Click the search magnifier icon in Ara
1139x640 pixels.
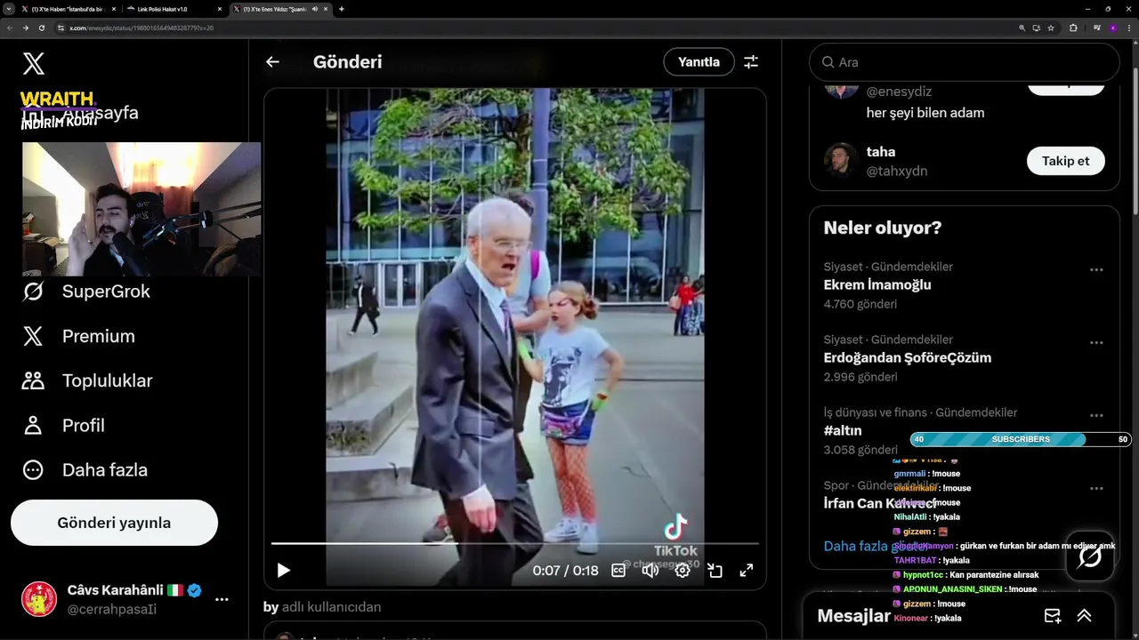[828, 62]
